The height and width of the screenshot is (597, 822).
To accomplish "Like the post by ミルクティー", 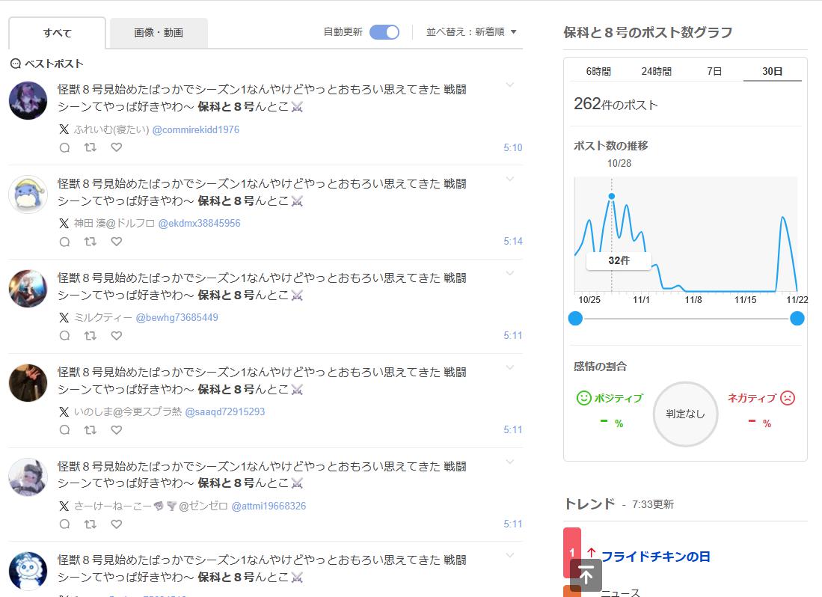I will [116, 336].
